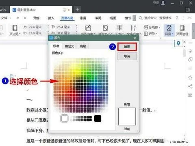195x146 pixels.
Task: Select the .doc document tab
Action: coord(41,10)
